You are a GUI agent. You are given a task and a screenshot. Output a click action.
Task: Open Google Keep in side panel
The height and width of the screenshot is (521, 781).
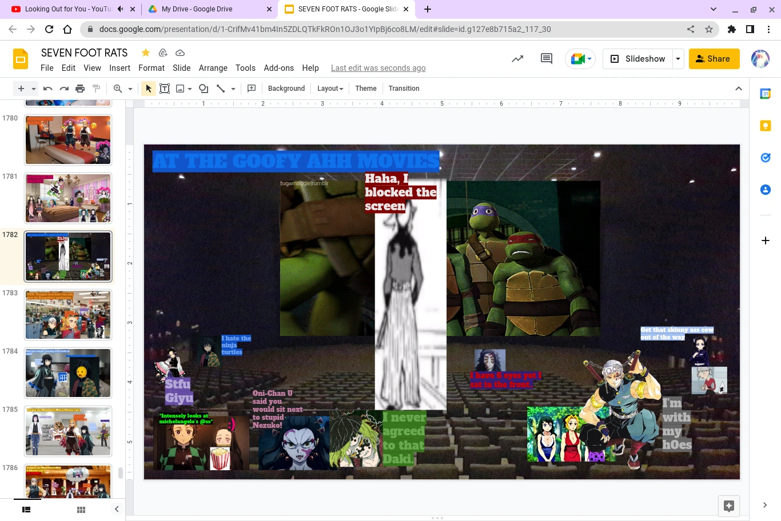(x=765, y=126)
